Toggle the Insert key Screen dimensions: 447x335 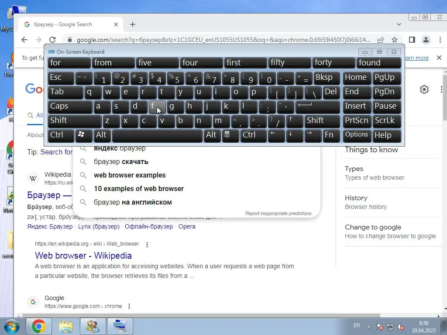pyautogui.click(x=357, y=107)
